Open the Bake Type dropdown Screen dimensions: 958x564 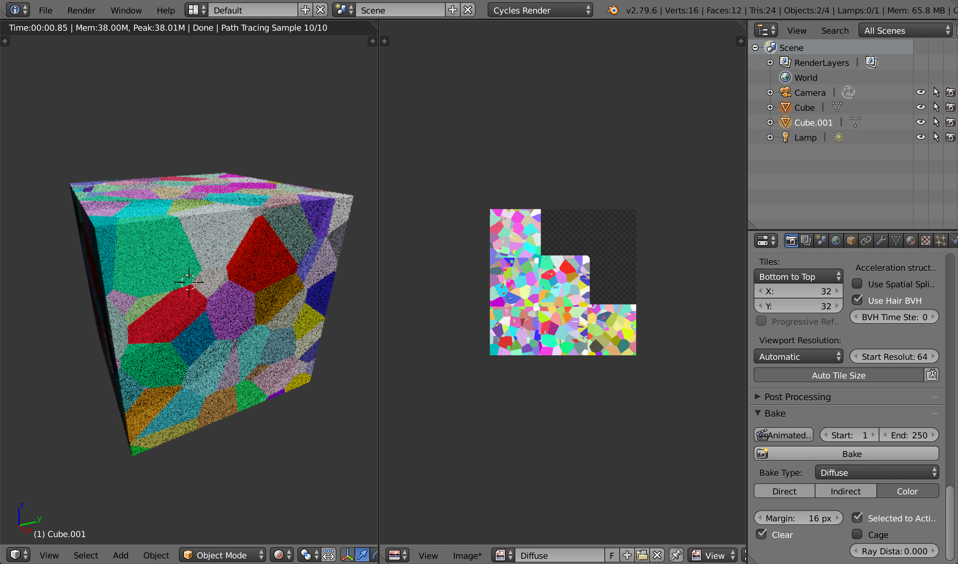877,472
